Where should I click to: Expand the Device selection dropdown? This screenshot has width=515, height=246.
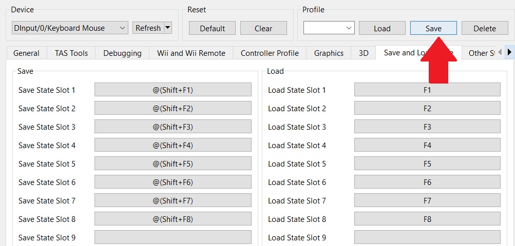(70, 28)
